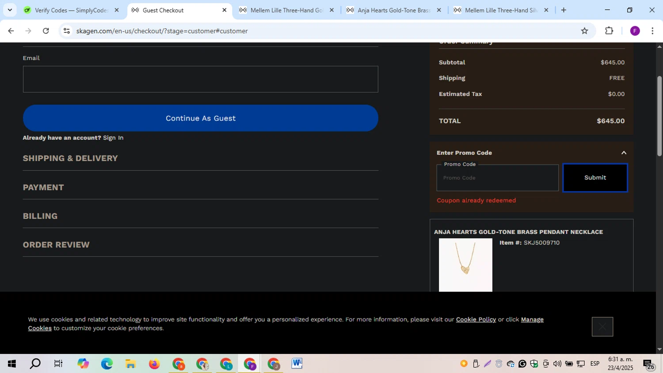The image size is (663, 373).
Task: Open the Windows Start menu
Action: [x=11, y=364]
